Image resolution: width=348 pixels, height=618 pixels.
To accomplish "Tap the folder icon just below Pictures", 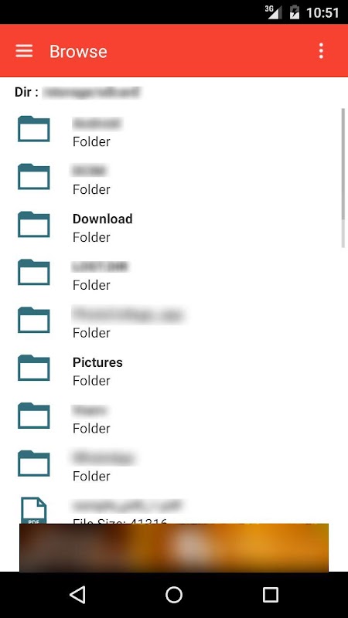I will [x=34, y=416].
